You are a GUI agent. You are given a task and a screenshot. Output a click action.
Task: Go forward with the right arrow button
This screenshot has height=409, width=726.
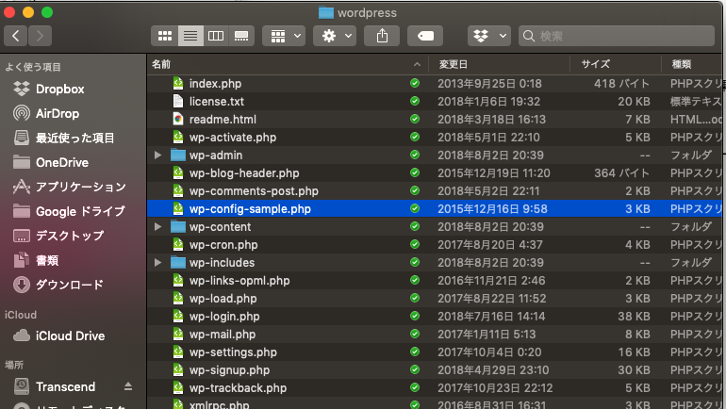click(x=40, y=36)
